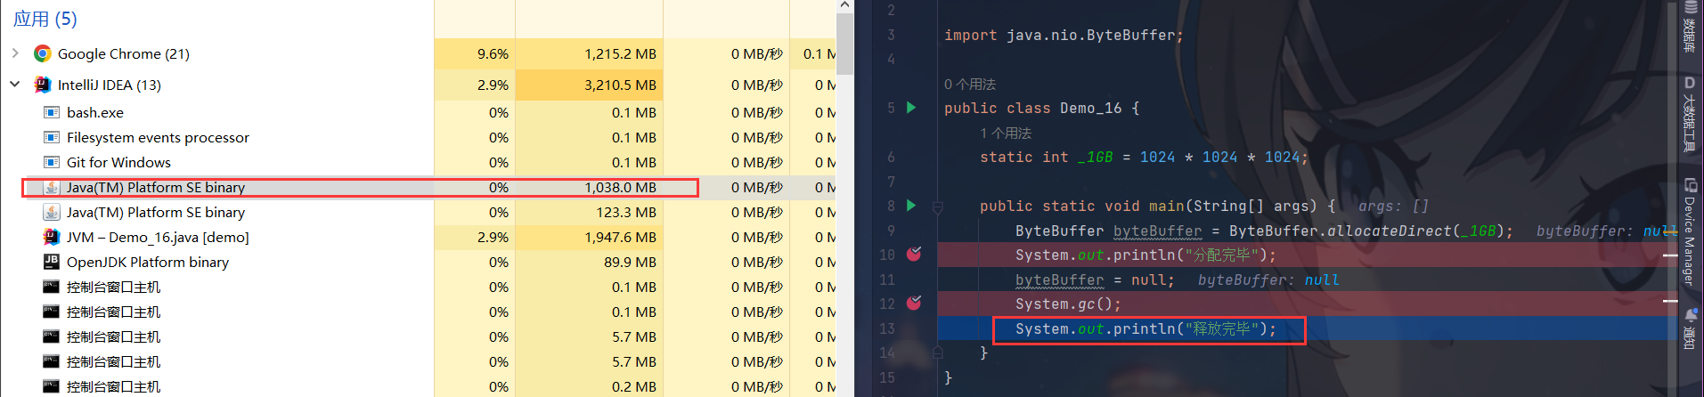This screenshot has height=397, width=1704.
Task: Fold the main method at line 8
Action: coord(937,207)
